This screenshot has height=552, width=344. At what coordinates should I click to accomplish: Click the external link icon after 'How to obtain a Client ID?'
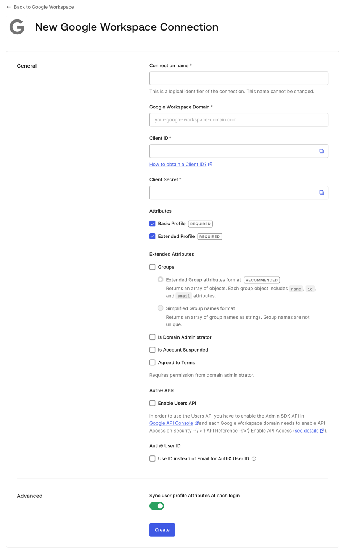coord(210,164)
